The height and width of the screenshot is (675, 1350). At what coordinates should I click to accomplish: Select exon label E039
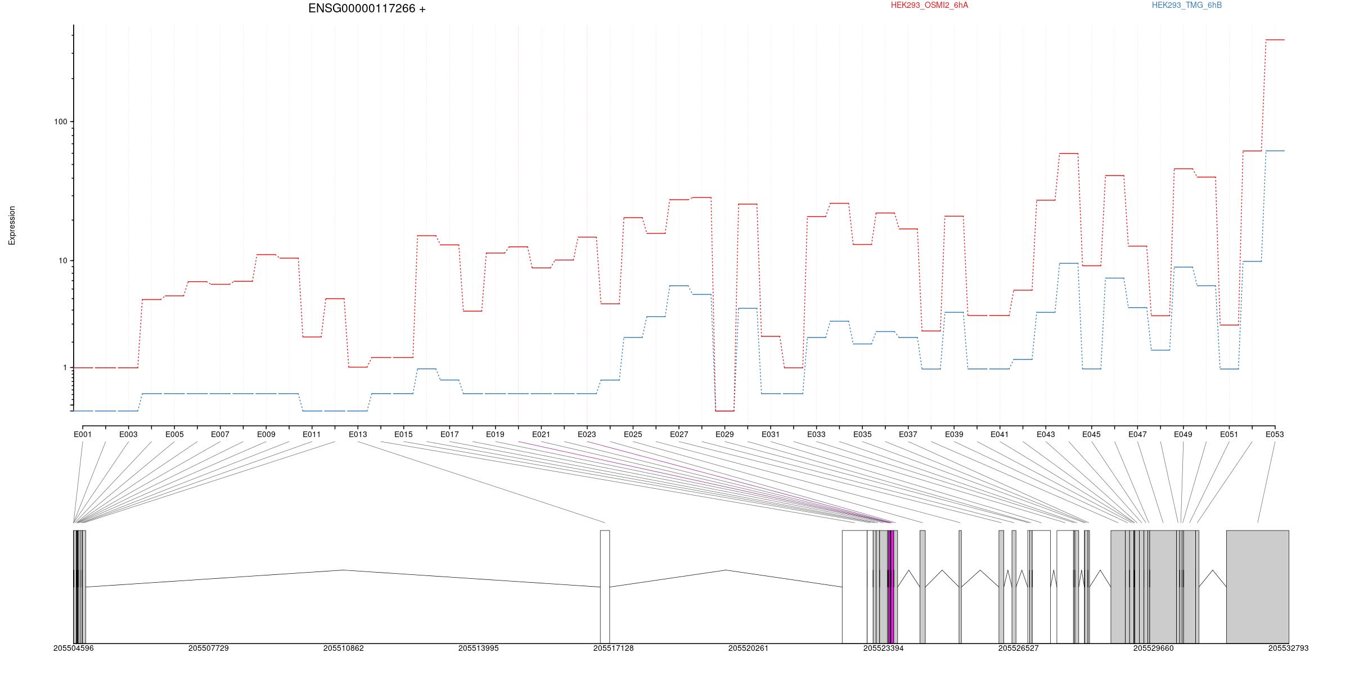tap(954, 434)
